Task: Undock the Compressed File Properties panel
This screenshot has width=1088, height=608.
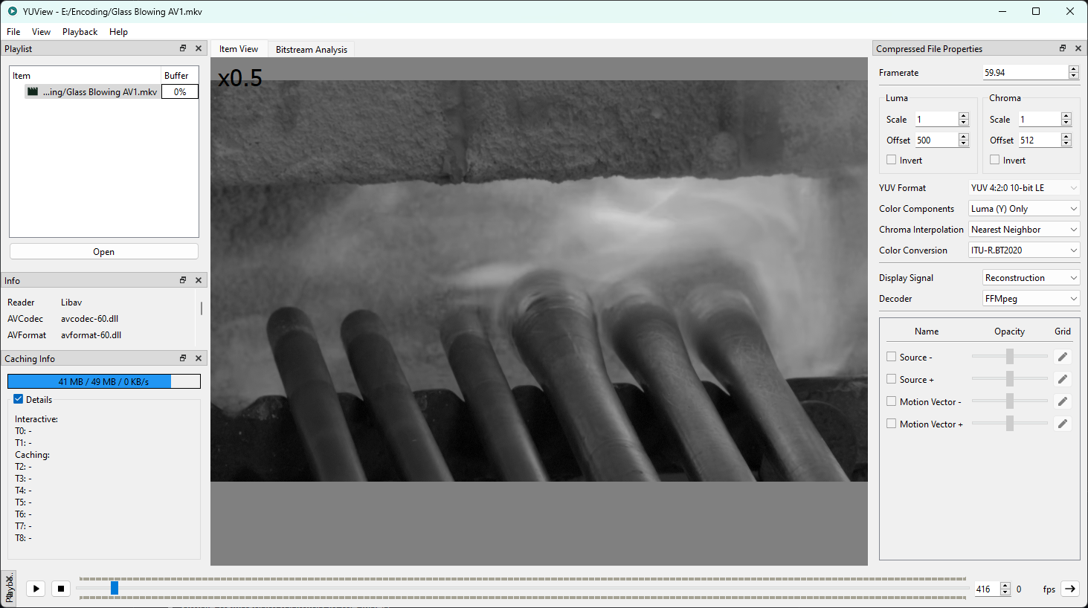Action: click(x=1062, y=48)
